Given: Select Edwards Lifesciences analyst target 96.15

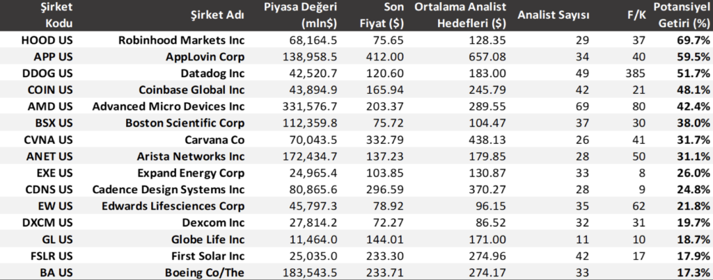Looking at the screenshot, I should coord(491,206).
